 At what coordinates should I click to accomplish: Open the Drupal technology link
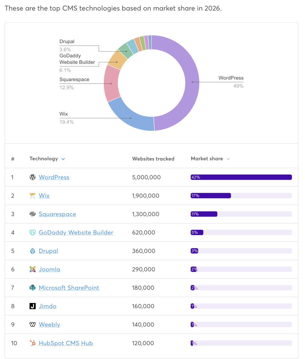coord(48,251)
